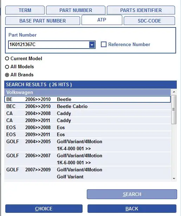Screen dimensions: 181x216
Task: Click the results scrollbar up arrow
Action: (x=174, y=92)
